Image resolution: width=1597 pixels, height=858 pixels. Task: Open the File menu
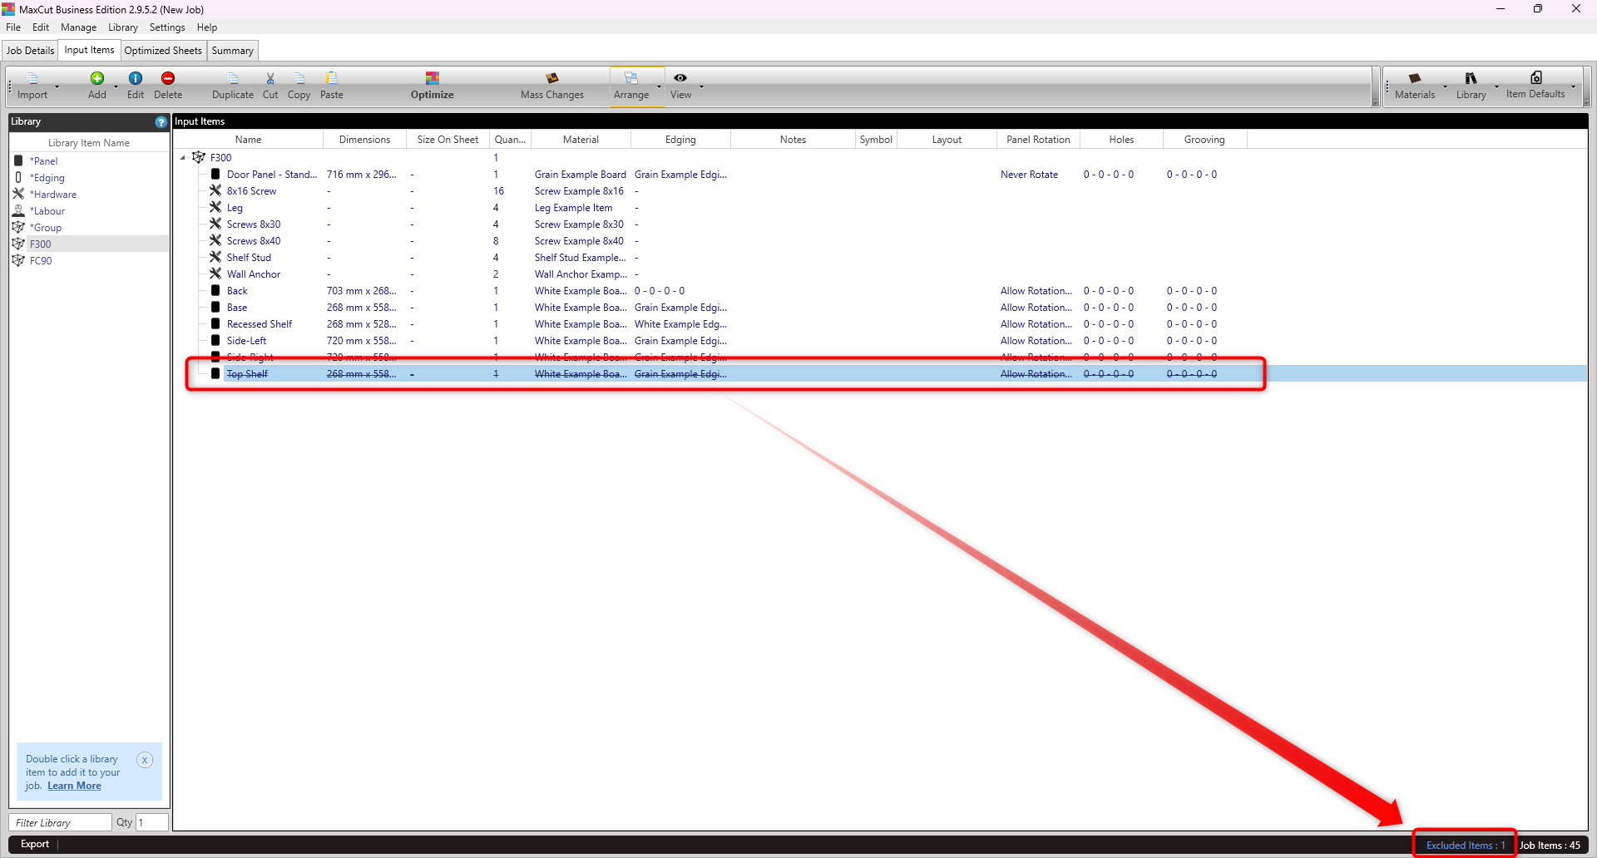13,27
